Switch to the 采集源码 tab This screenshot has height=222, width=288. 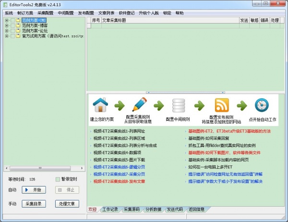[132, 210]
